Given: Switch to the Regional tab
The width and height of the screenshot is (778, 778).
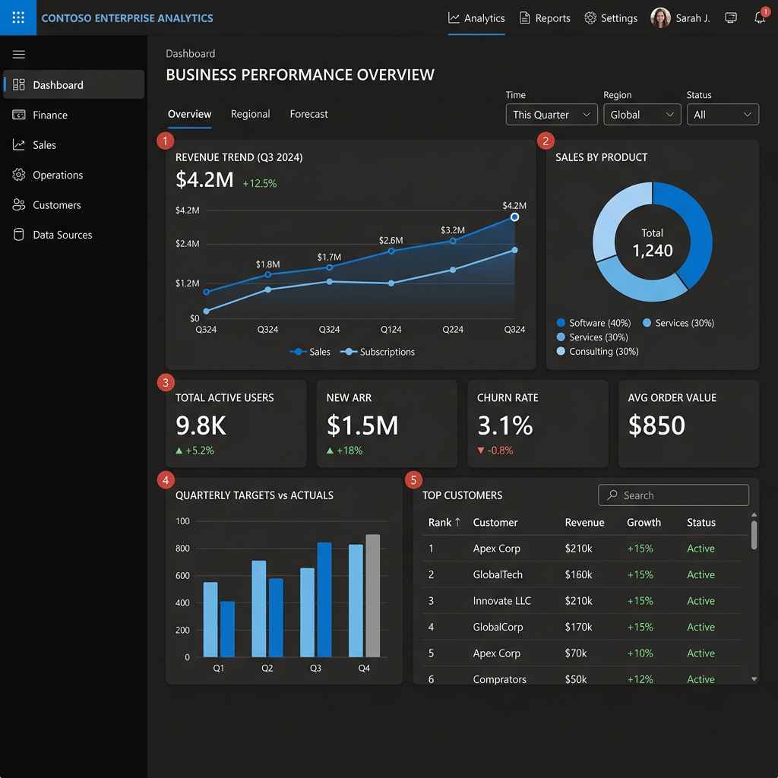Looking at the screenshot, I should (x=250, y=114).
